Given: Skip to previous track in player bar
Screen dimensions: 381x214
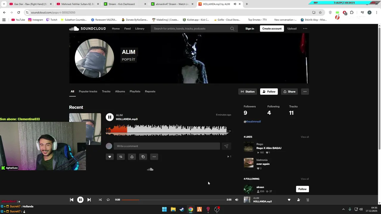Looking at the screenshot, I should [x=71, y=200].
